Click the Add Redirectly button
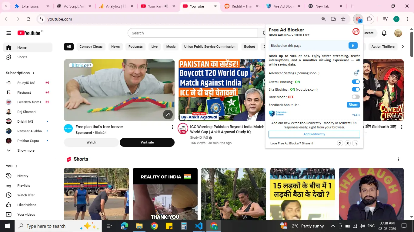414x232 pixels. (314, 134)
